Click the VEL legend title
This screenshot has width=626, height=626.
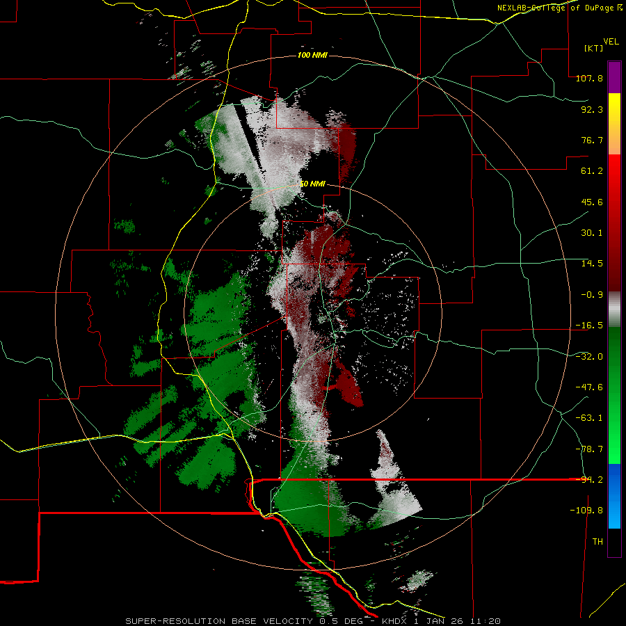611,41
